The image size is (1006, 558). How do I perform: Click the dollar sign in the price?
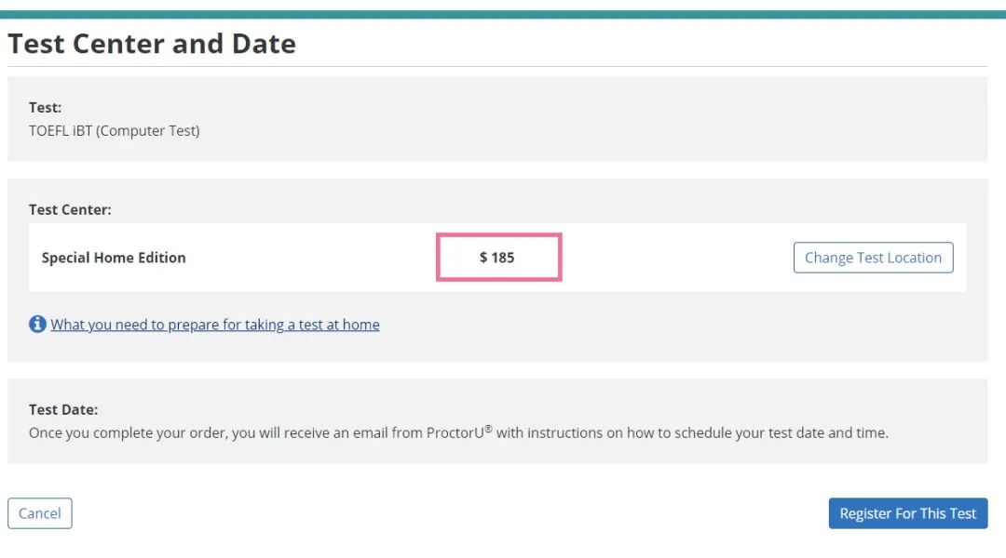[483, 258]
